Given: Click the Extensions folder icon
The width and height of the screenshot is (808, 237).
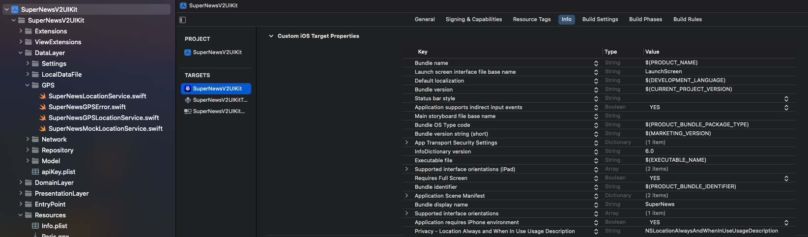Looking at the screenshot, I should click(29, 31).
